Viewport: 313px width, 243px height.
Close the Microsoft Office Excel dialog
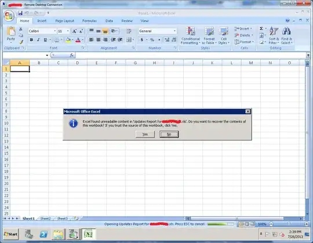[x=248, y=111]
